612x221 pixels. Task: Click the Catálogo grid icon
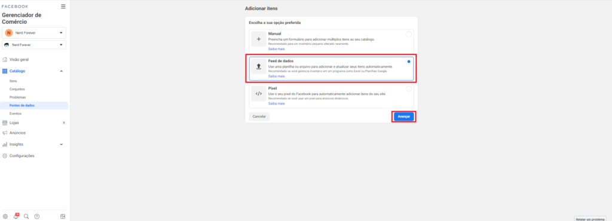point(5,71)
